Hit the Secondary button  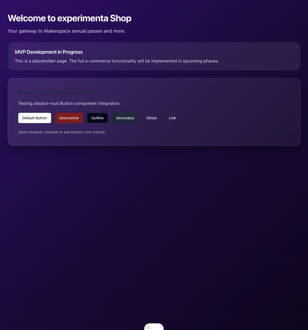[x=125, y=118]
